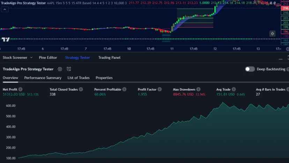Select the Strategy Tester tab
289x163 pixels.
[77, 57]
